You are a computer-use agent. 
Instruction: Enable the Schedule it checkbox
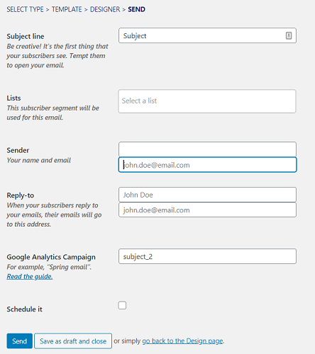tap(122, 305)
